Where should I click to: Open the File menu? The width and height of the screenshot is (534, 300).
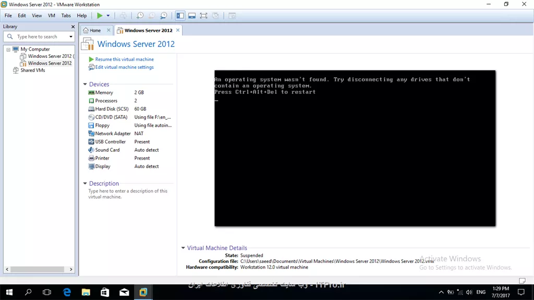tap(8, 15)
